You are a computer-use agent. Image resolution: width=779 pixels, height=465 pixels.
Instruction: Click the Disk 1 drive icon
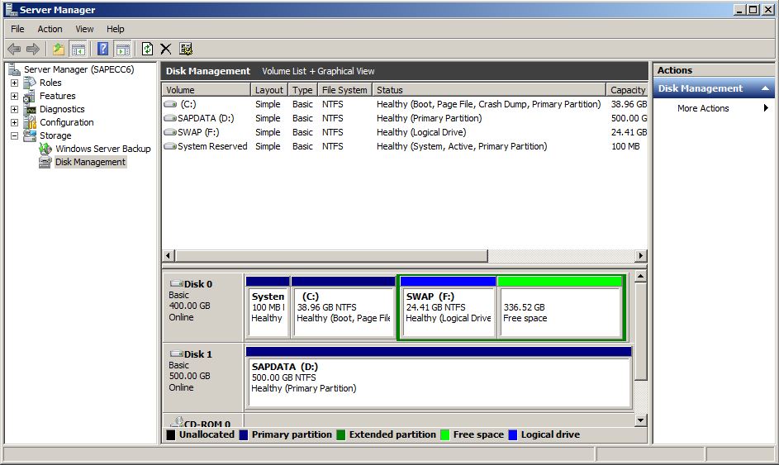point(176,353)
